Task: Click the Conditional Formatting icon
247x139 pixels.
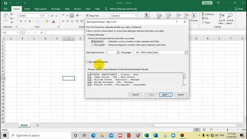Action: [x=147, y=16]
